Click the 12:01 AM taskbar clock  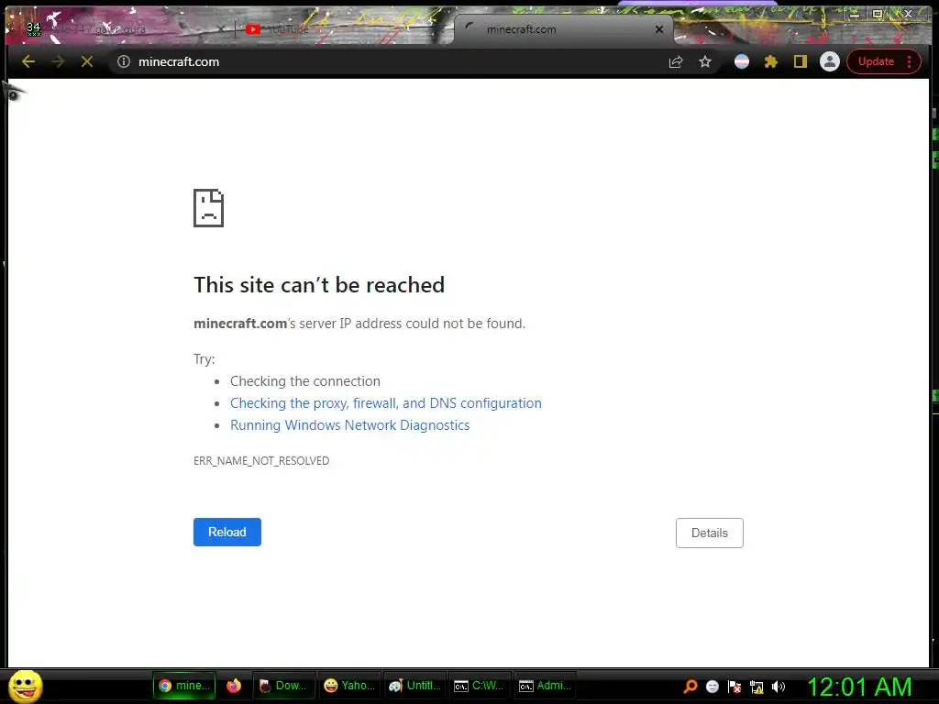[860, 686]
